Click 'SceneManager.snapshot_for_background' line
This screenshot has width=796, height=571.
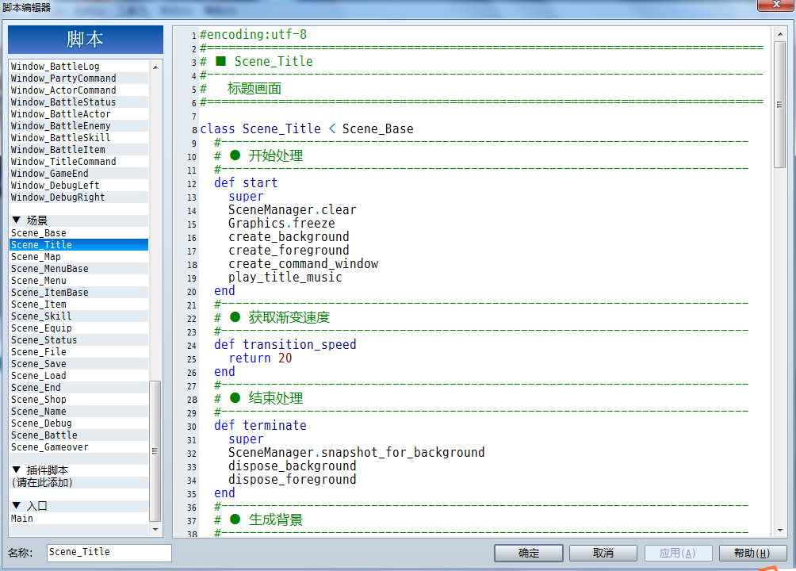[356, 453]
